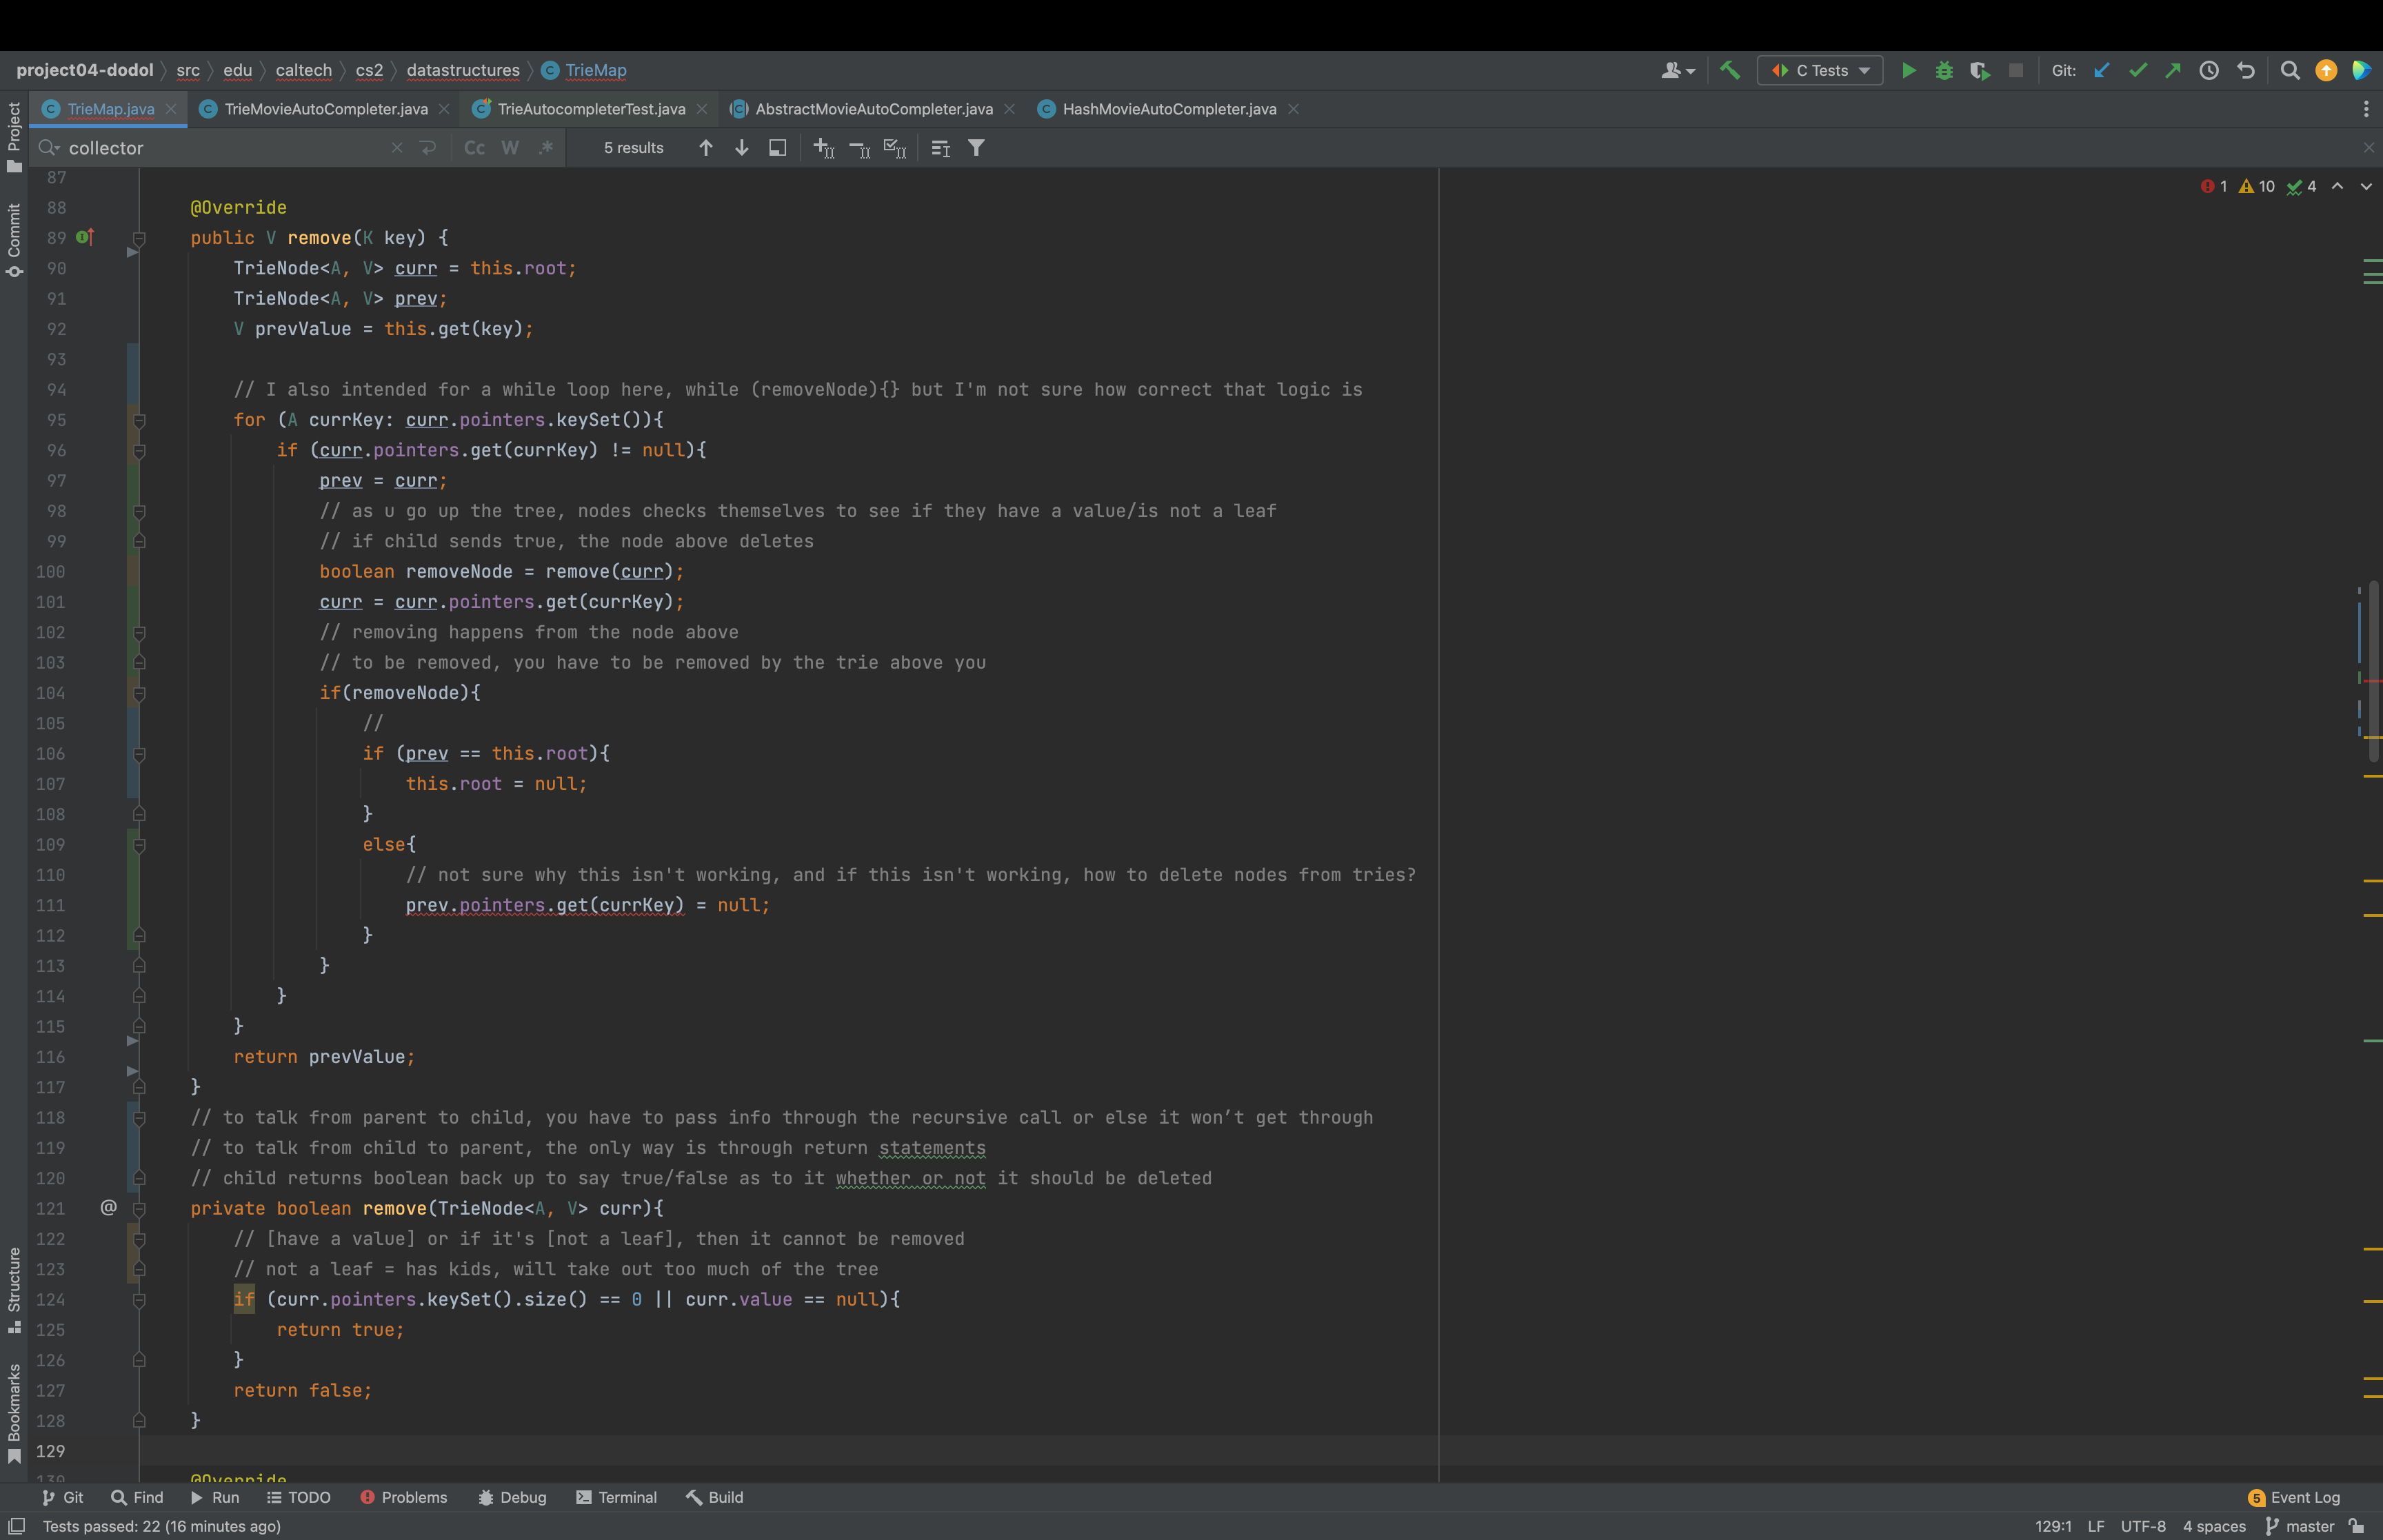Switch to TrieMovieAutoCompleter.java tab
Image resolution: width=2383 pixels, height=1540 pixels.
(x=325, y=109)
